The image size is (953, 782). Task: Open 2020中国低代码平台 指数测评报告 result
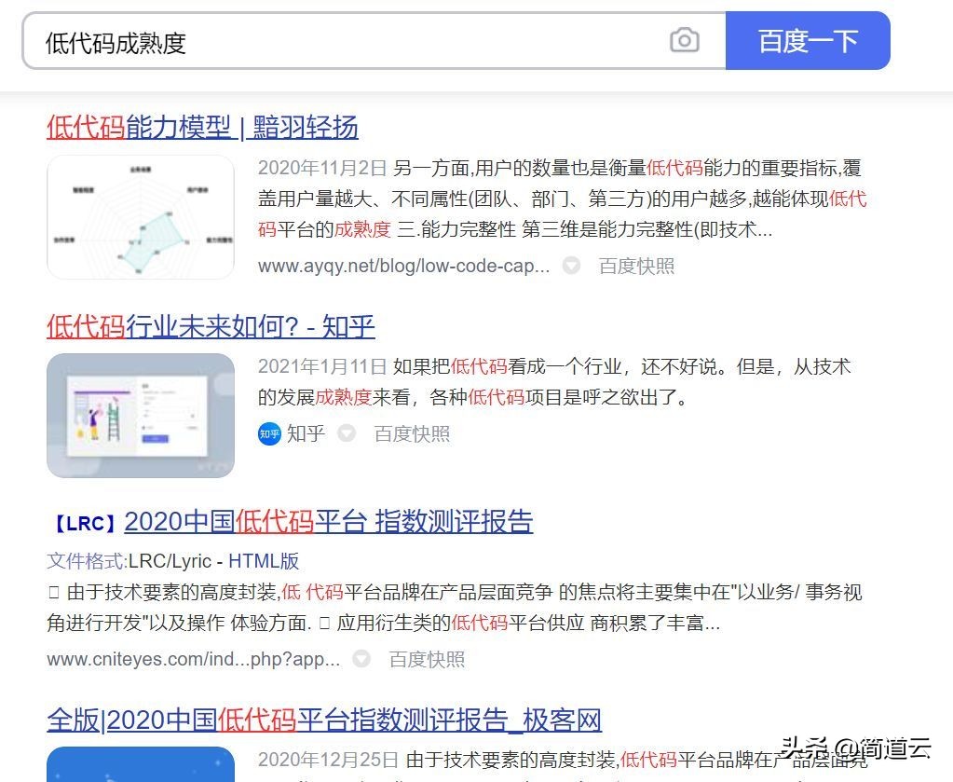click(x=329, y=522)
